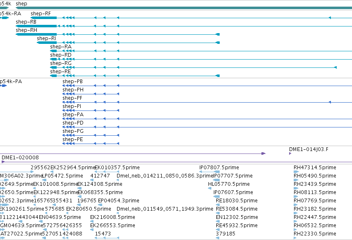Viewport: 352px width, 240px height.
Task: Click the EK216008.5prime EST label
Action: click(x=113, y=218)
